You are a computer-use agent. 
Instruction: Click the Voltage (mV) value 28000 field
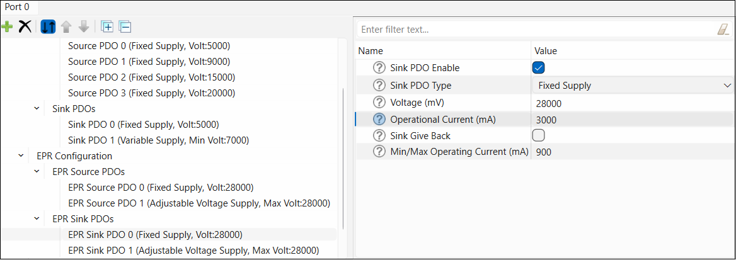point(630,103)
